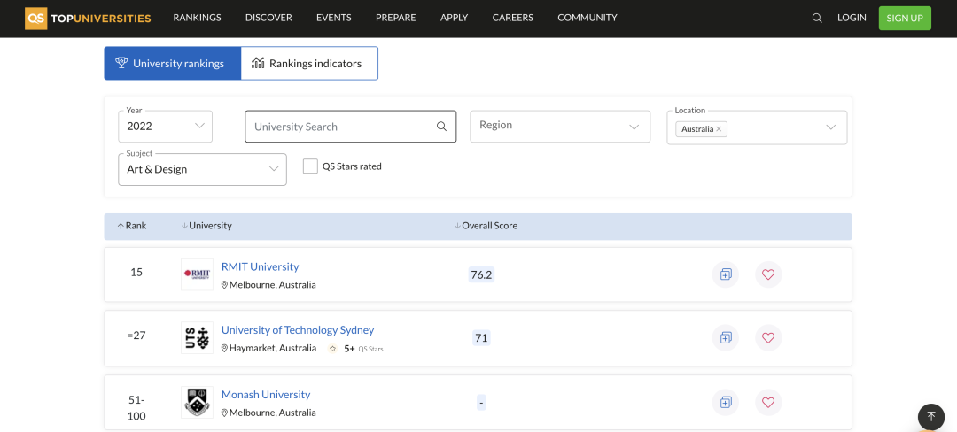Viewport: 957px width, 432px height.
Task: Open the Community menu
Action: click(587, 18)
